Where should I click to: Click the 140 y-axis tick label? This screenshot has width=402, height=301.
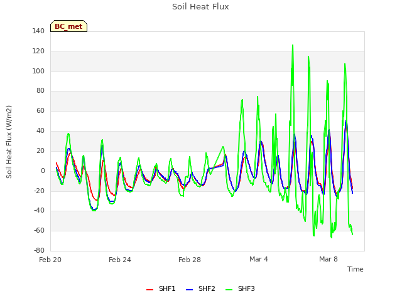click(38, 31)
